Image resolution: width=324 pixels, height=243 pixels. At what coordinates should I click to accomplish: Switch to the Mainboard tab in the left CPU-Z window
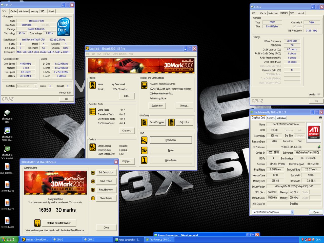point(24,11)
